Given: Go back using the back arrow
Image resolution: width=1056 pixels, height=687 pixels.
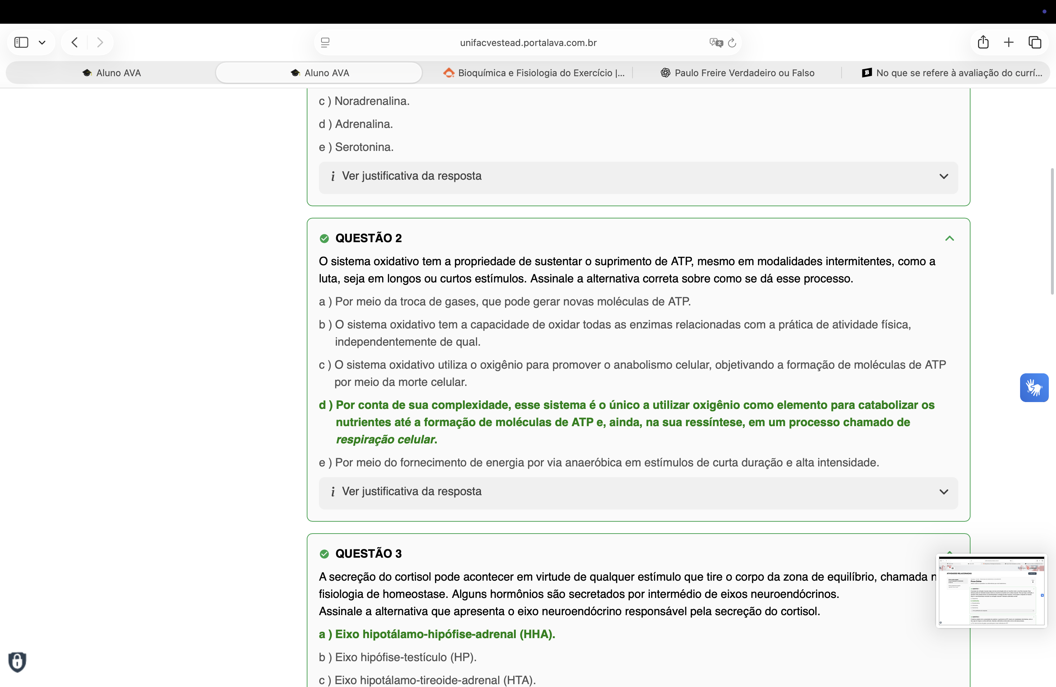Looking at the screenshot, I should [75, 43].
